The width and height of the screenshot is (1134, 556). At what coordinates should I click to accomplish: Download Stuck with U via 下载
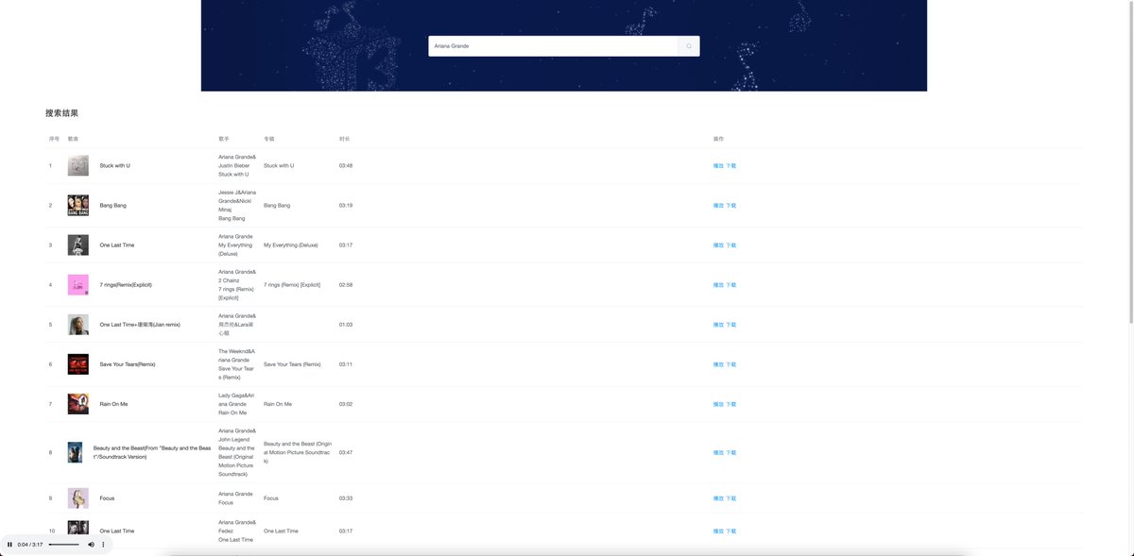coord(730,165)
